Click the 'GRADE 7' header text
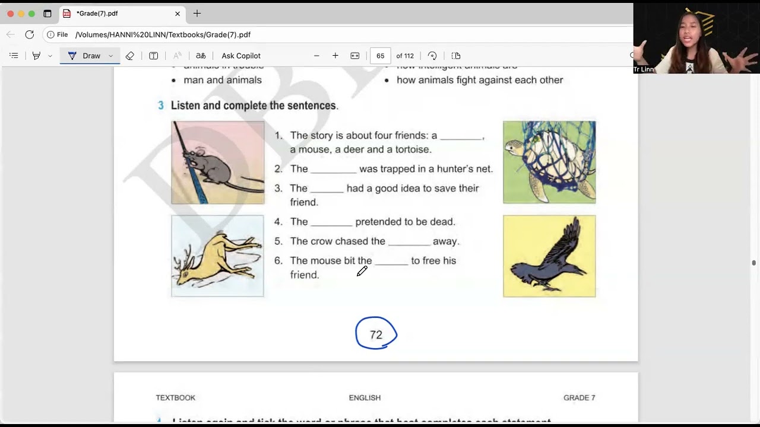760x427 pixels. (x=579, y=398)
